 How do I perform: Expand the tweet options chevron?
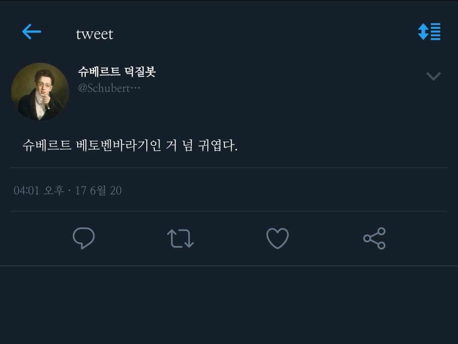click(x=433, y=76)
